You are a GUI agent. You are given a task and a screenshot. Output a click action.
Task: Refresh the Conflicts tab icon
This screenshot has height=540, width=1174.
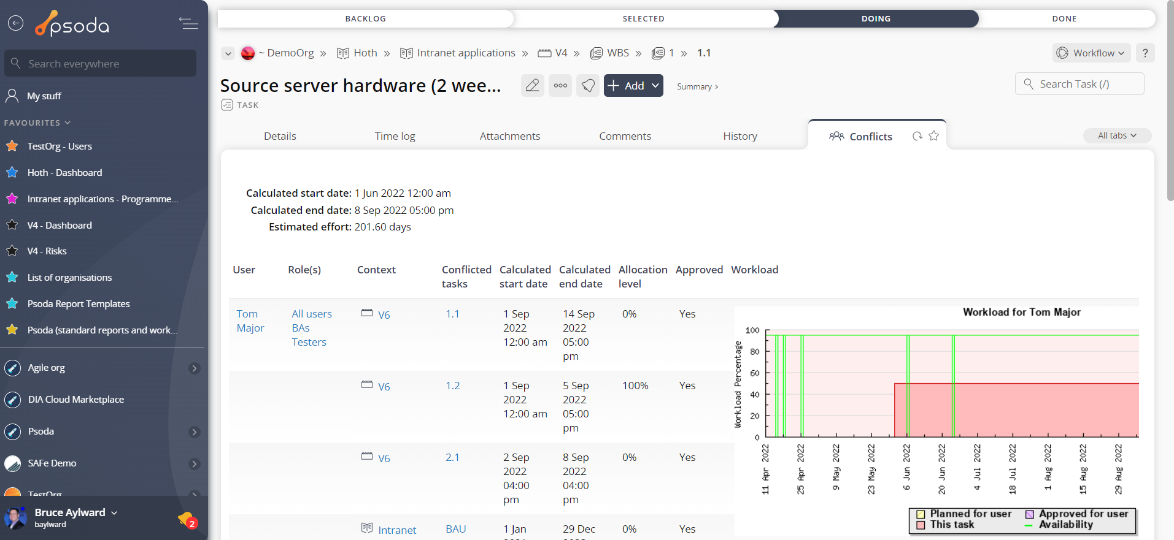(917, 136)
